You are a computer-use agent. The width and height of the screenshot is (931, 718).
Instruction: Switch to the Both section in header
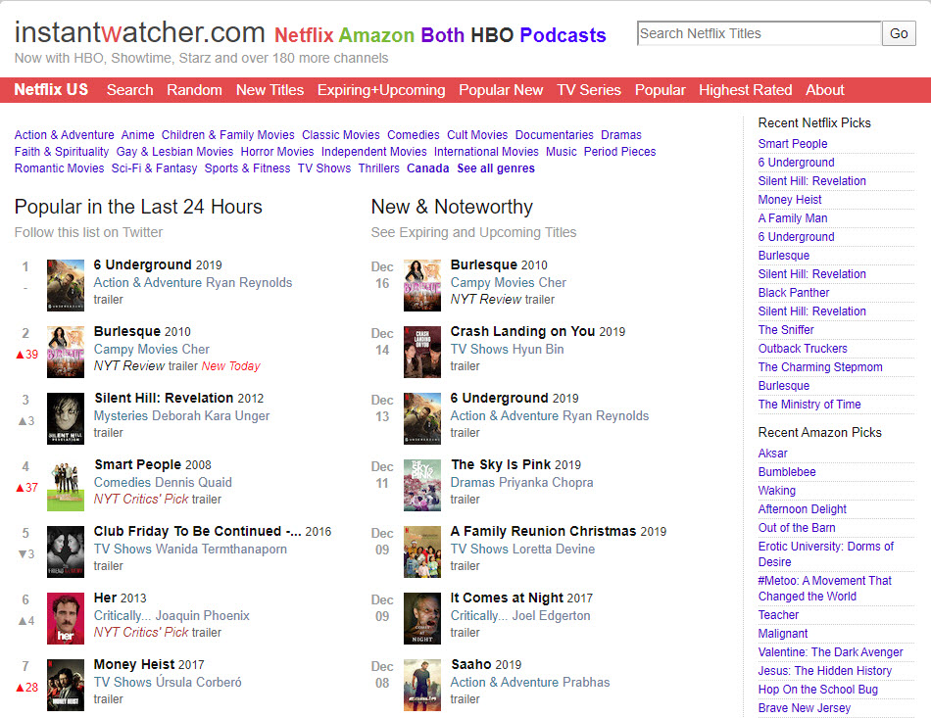tap(442, 35)
